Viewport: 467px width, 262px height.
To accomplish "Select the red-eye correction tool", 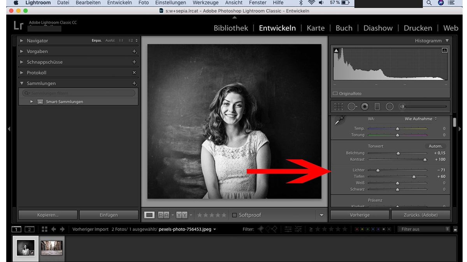I will [x=365, y=106].
